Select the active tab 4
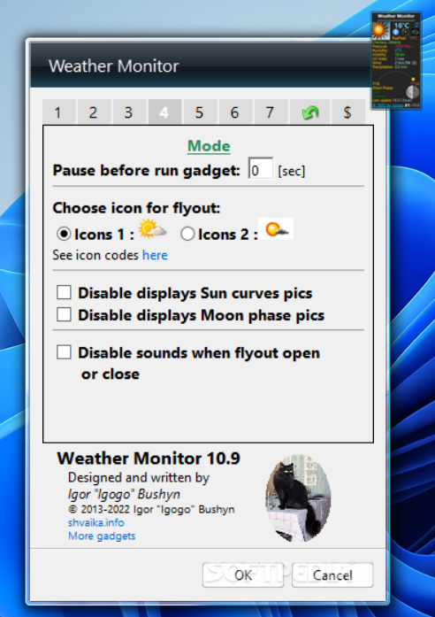 click(164, 112)
